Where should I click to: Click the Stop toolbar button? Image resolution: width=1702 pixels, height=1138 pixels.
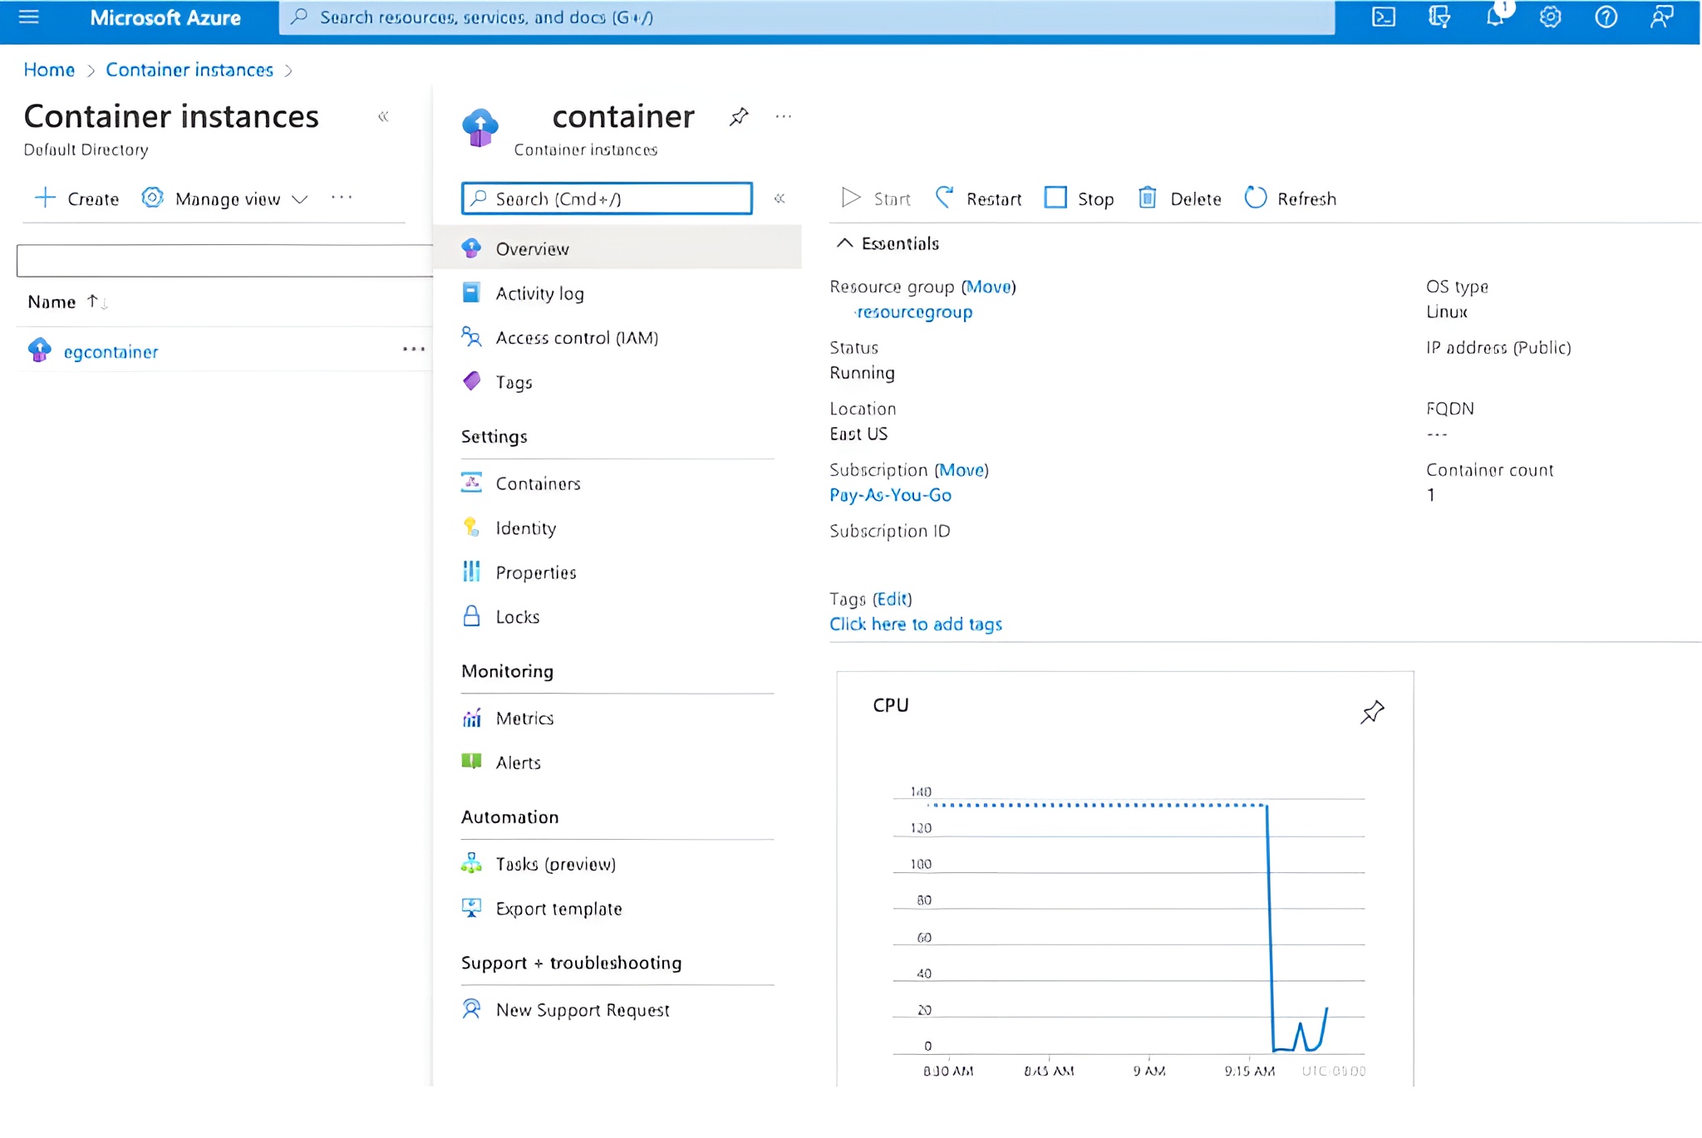point(1079,199)
